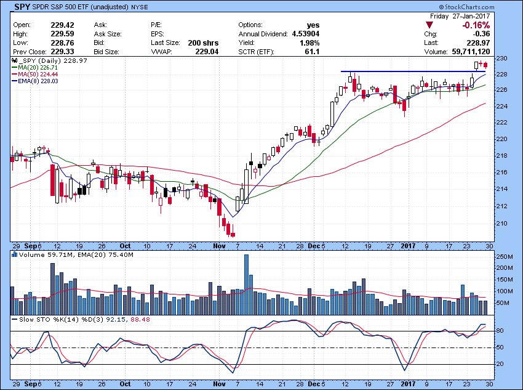The height and width of the screenshot is (390, 523).
Task: Click the Last Size value 200 shrs
Action: [203, 43]
